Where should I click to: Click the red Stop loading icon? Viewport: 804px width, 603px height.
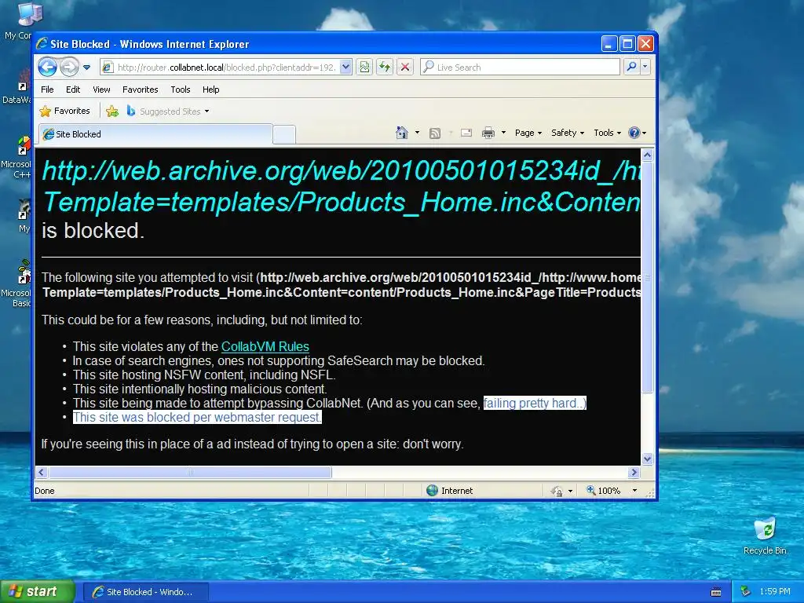click(405, 68)
